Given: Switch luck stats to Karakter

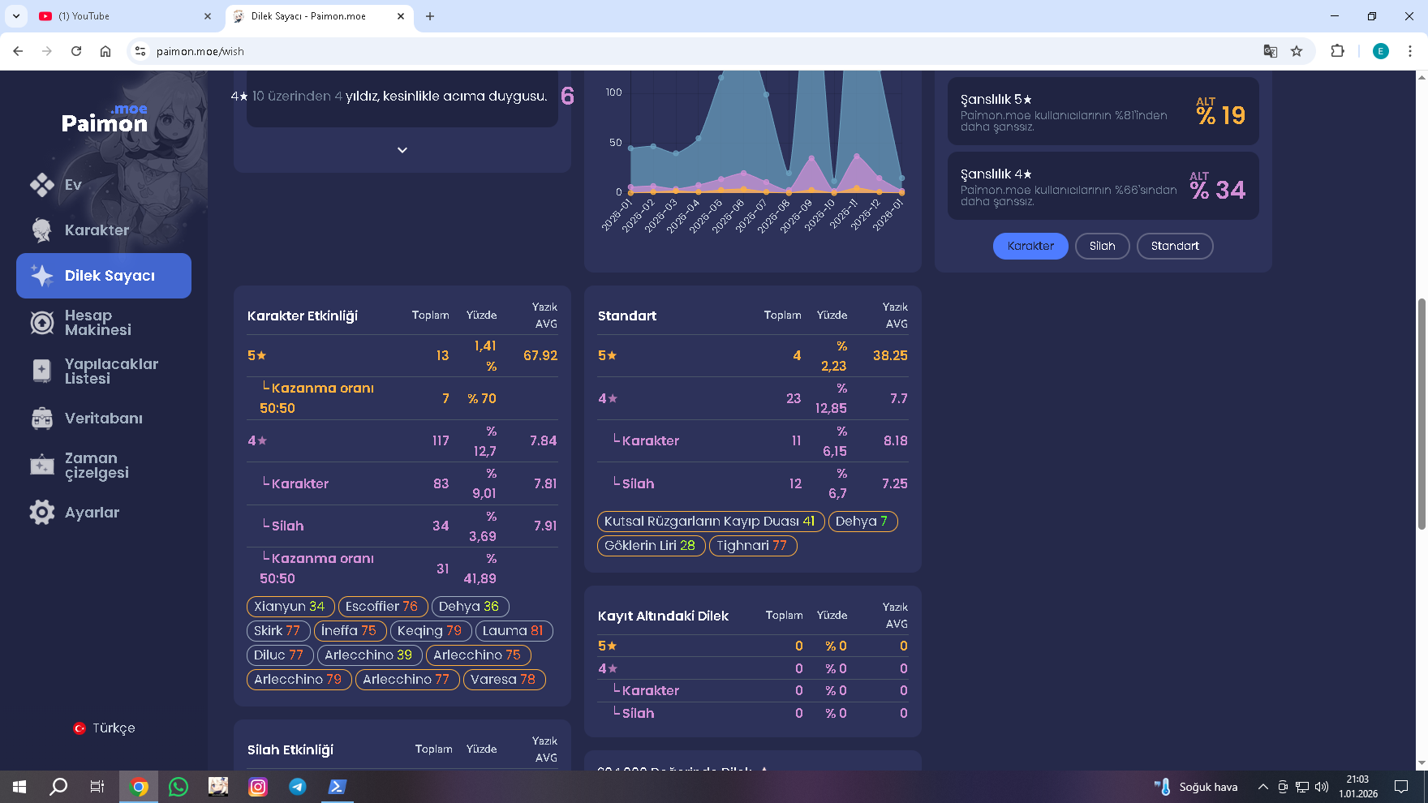Looking at the screenshot, I should click(x=1030, y=246).
